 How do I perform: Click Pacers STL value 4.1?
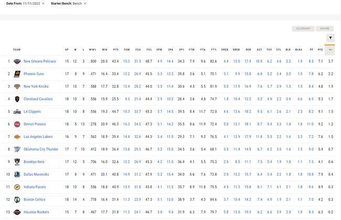coord(279,187)
